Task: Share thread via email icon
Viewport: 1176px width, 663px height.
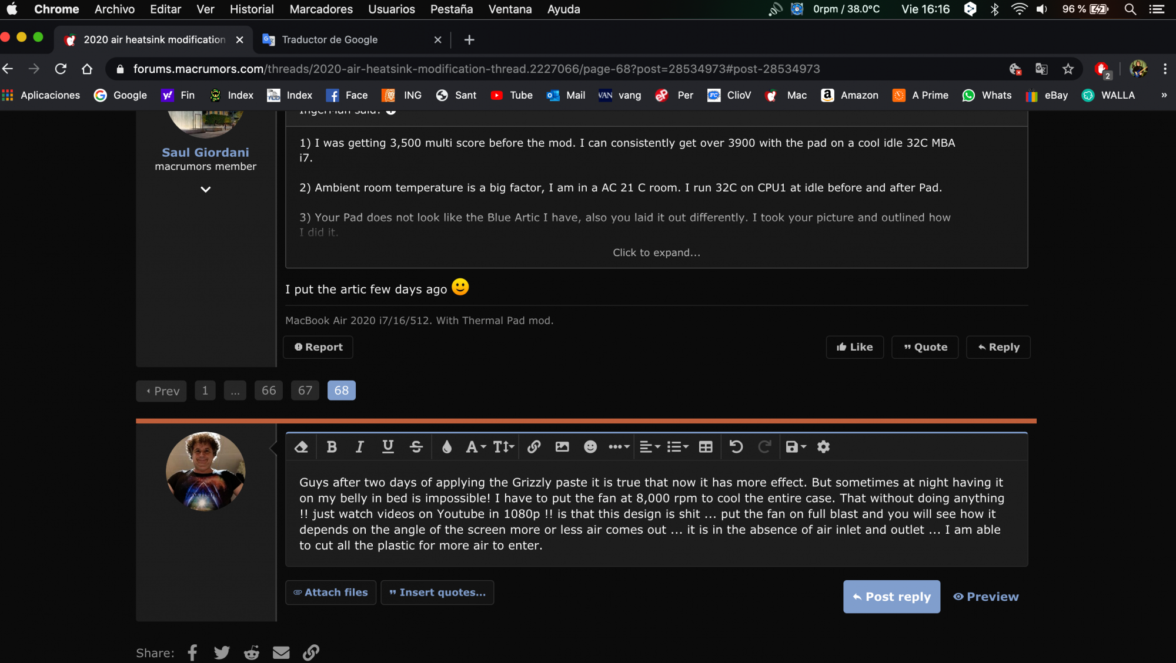Action: (281, 652)
